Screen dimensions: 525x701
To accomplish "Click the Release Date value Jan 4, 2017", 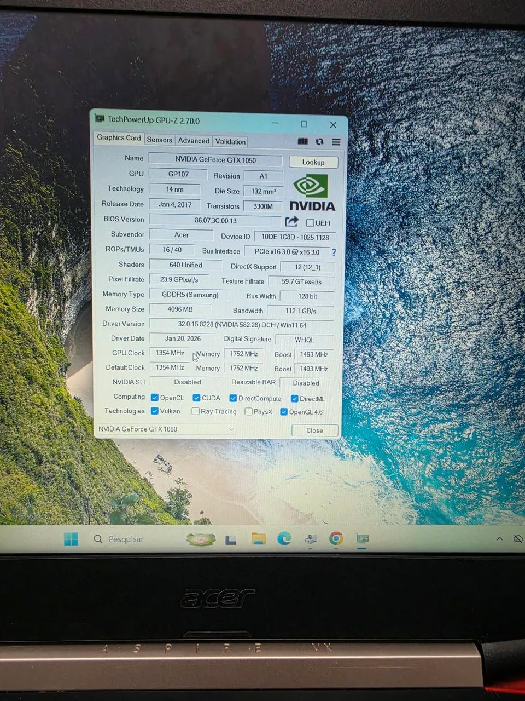I will (x=175, y=204).
